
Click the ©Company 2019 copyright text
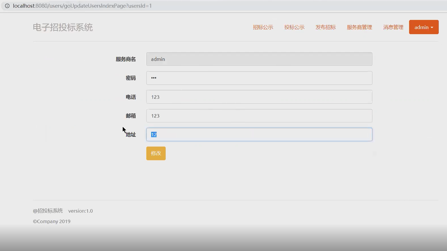(52, 221)
